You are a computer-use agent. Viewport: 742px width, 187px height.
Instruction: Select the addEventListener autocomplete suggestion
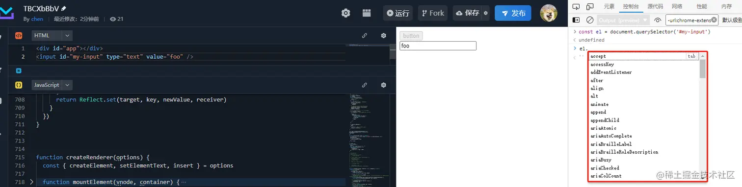pos(643,72)
